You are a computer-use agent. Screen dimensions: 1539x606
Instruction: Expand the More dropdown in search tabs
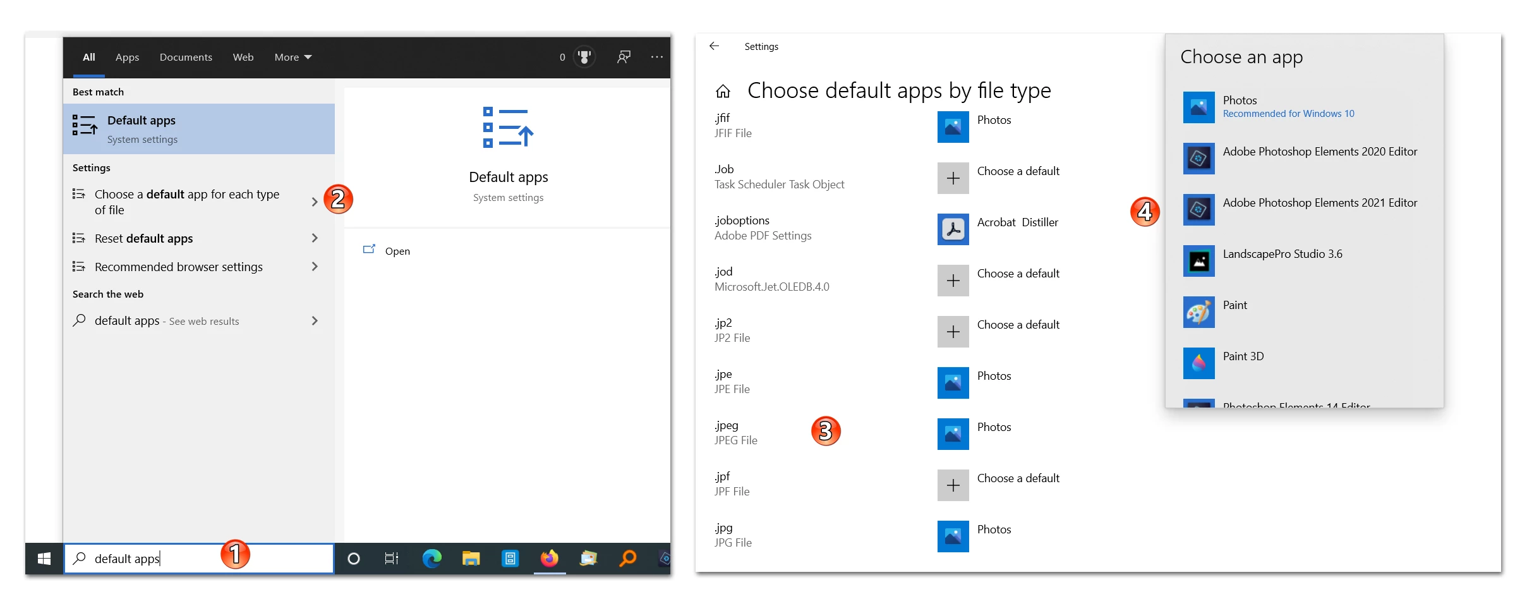[x=293, y=58]
